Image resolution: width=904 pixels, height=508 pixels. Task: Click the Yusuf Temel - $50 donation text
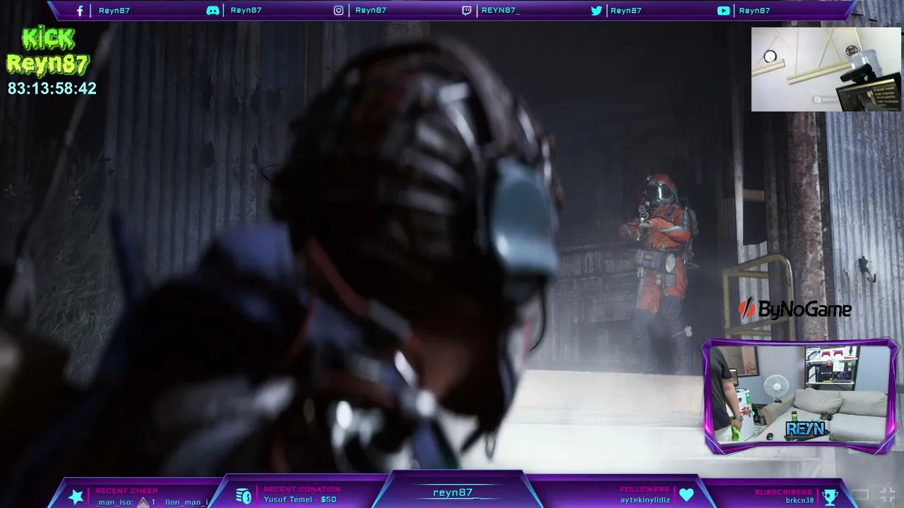click(x=300, y=500)
